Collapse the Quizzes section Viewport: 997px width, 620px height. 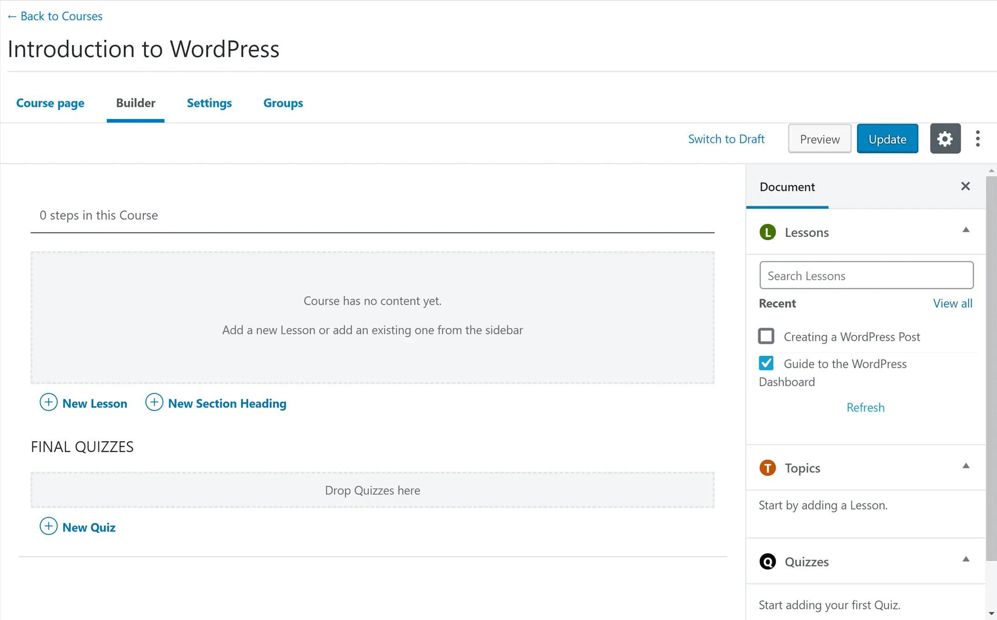[x=966, y=559]
